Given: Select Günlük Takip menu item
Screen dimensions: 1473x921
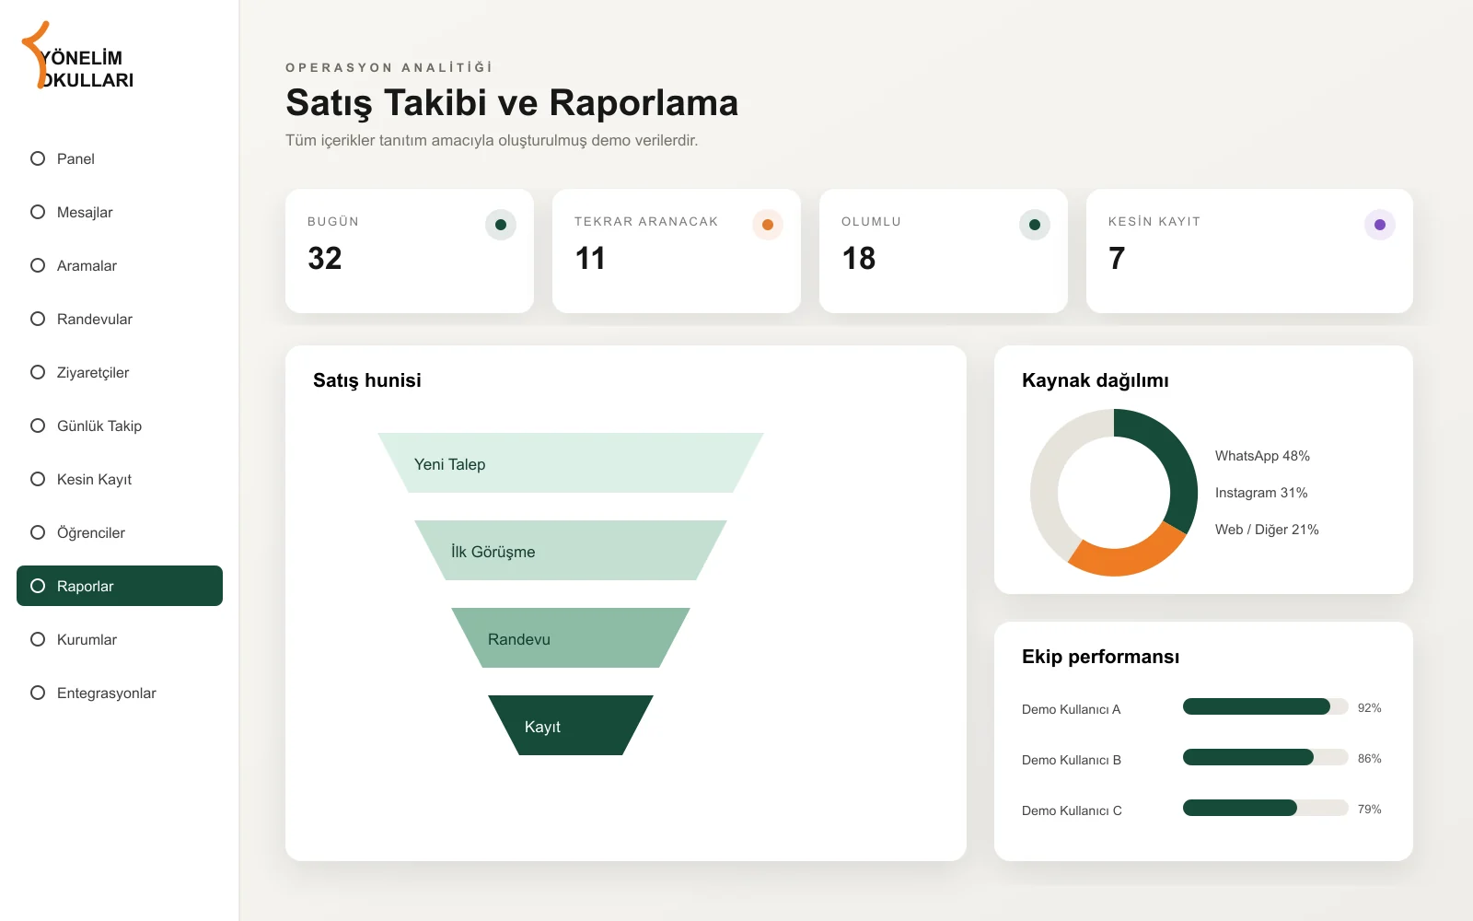Looking at the screenshot, I should [x=120, y=426].
